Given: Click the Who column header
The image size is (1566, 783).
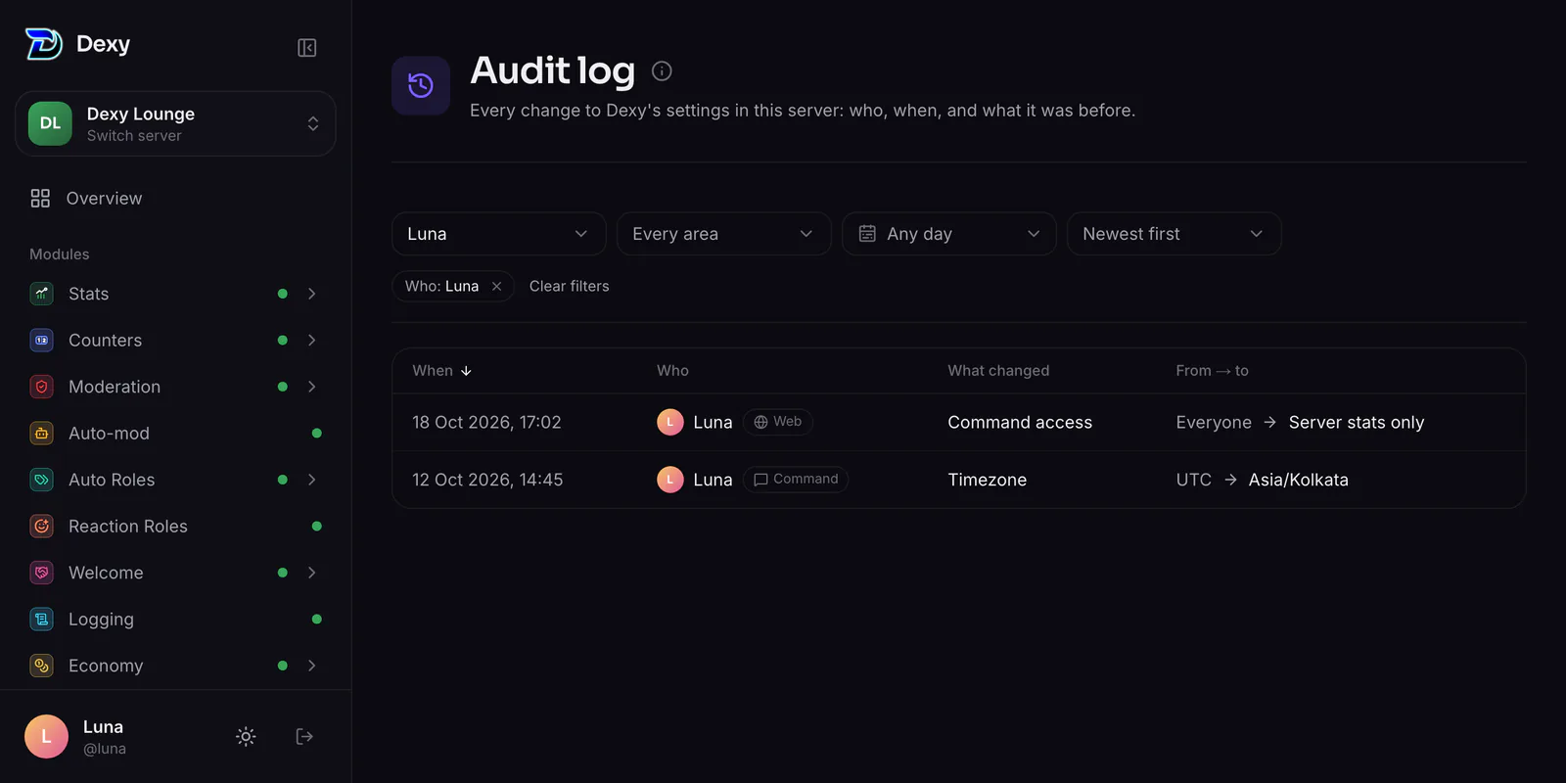Looking at the screenshot, I should pos(672,371).
